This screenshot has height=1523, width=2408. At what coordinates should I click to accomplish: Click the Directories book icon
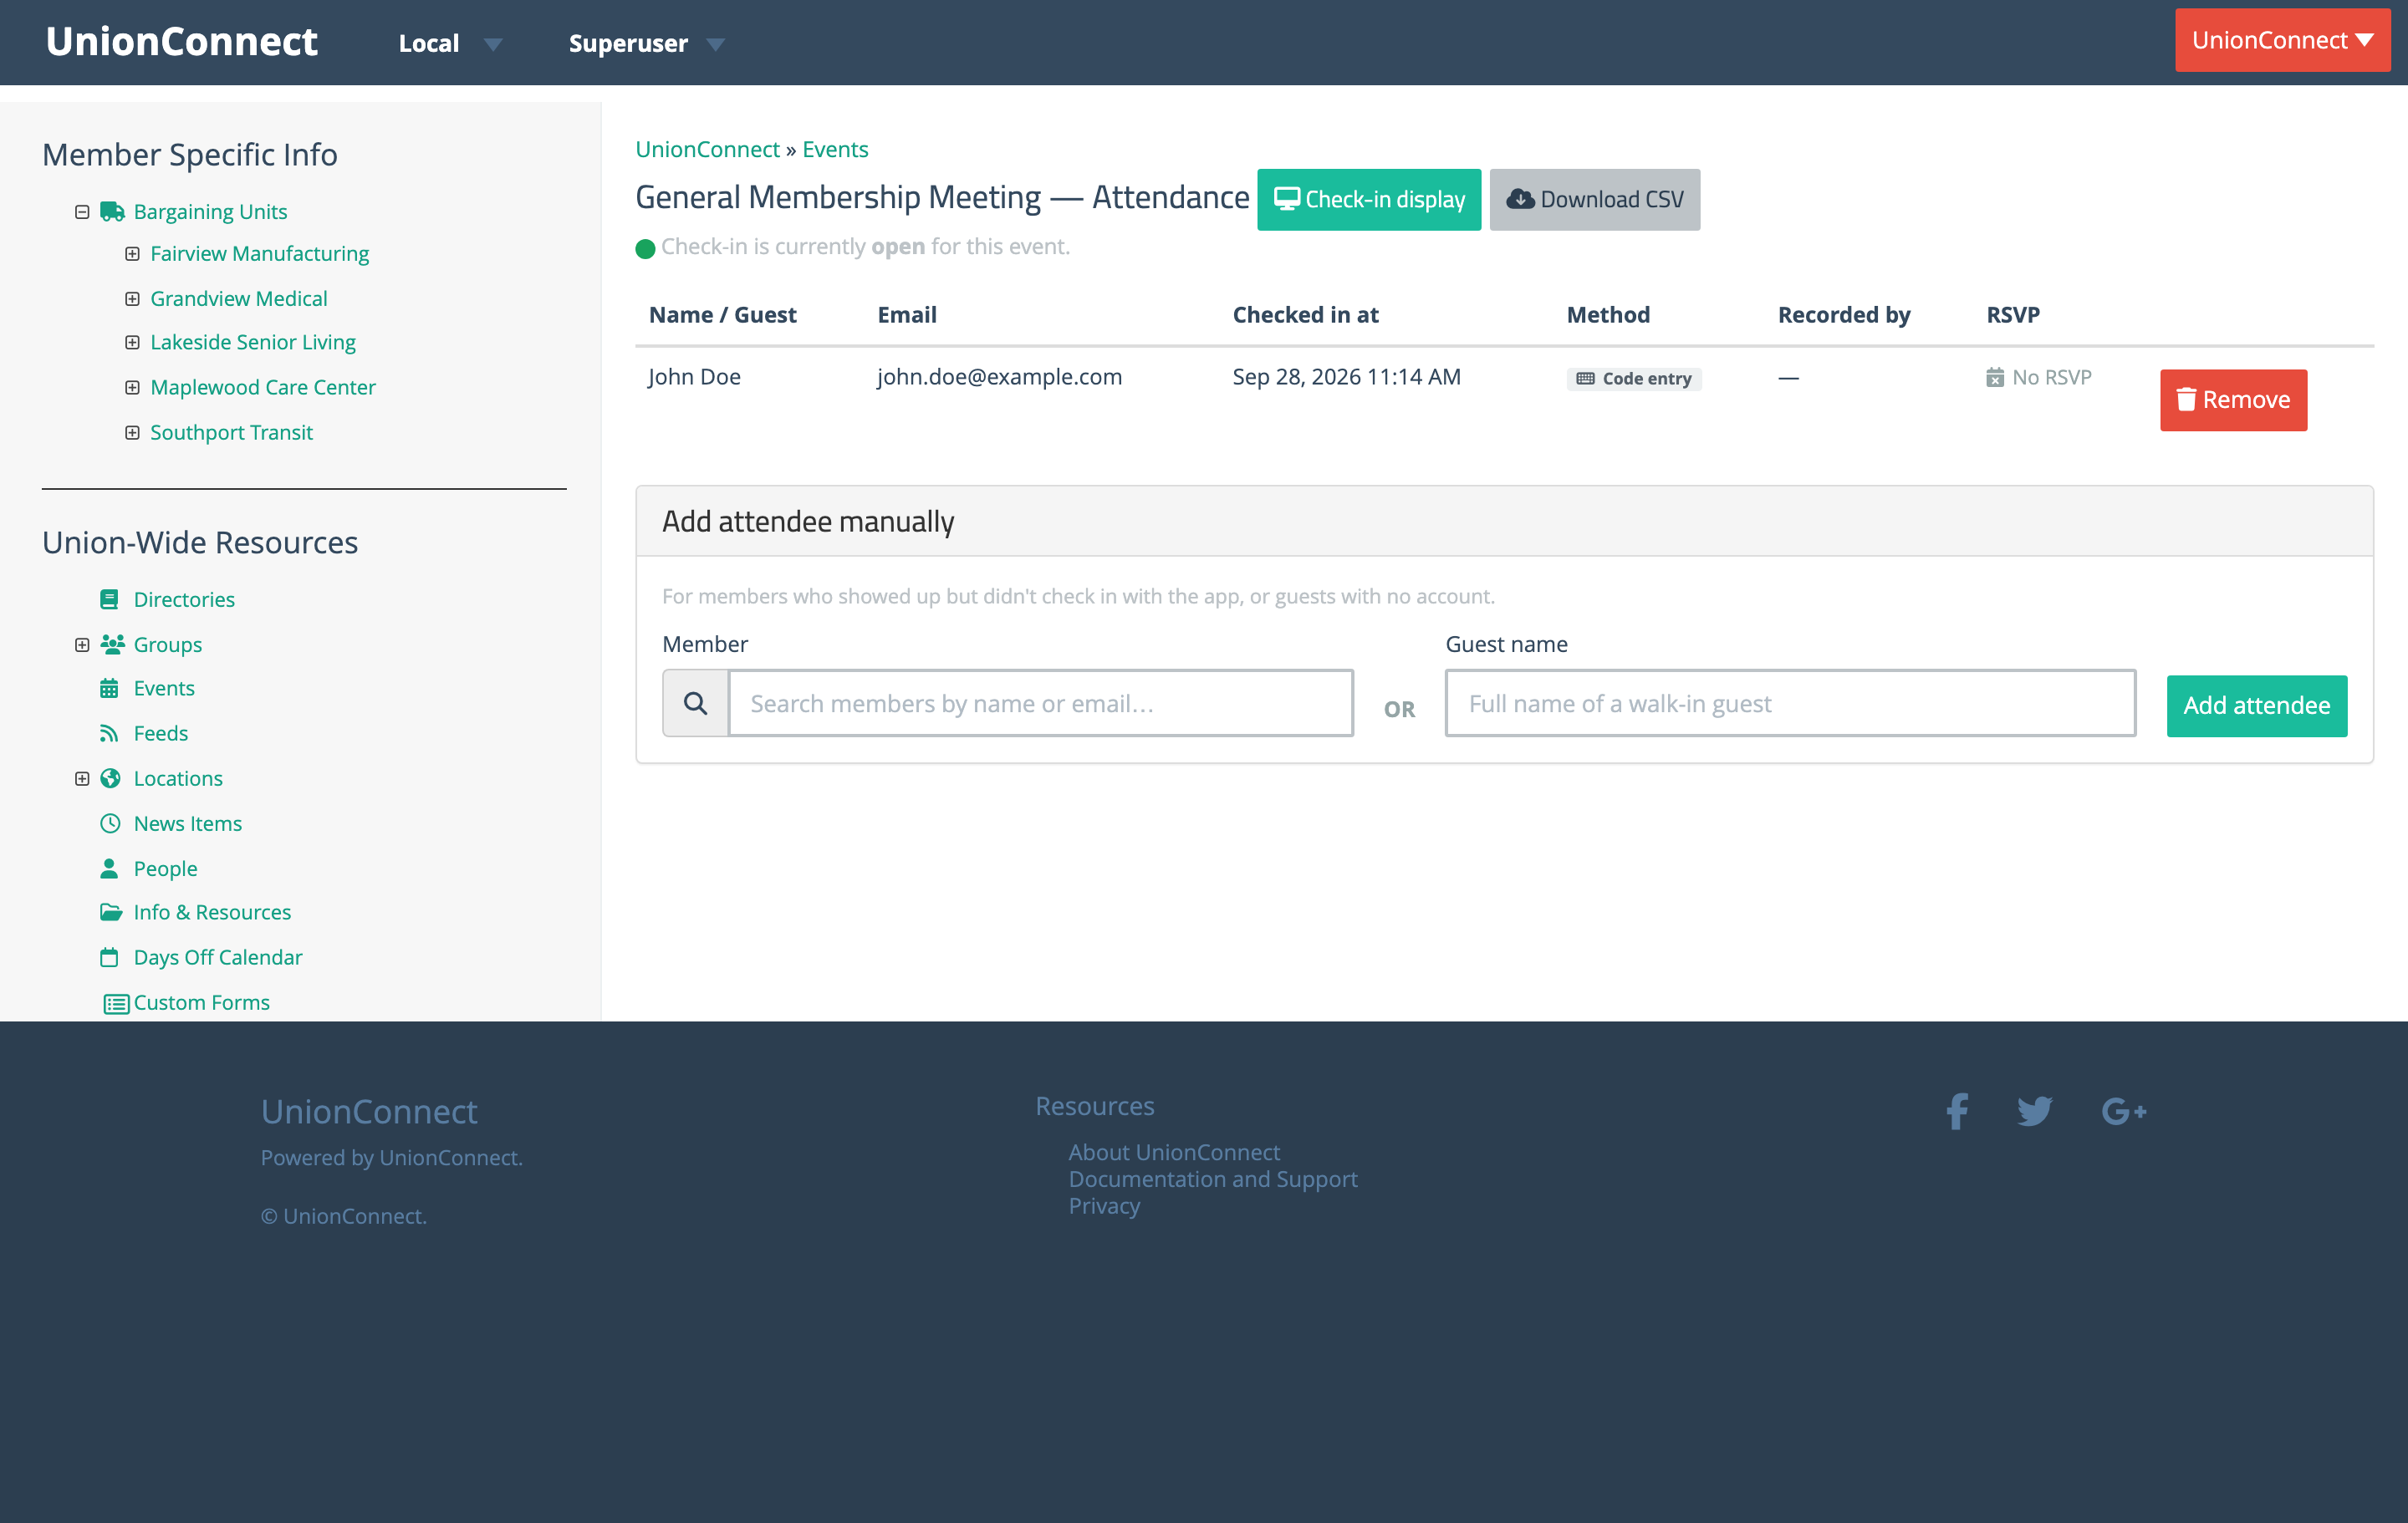click(109, 599)
